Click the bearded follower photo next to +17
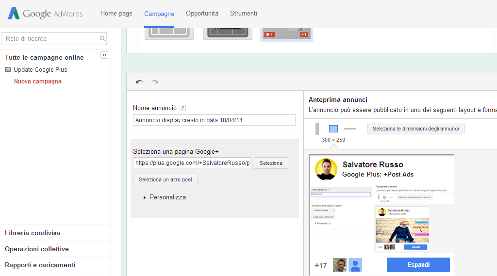Viewport: 497px width, 276px height. pyautogui.click(x=340, y=265)
